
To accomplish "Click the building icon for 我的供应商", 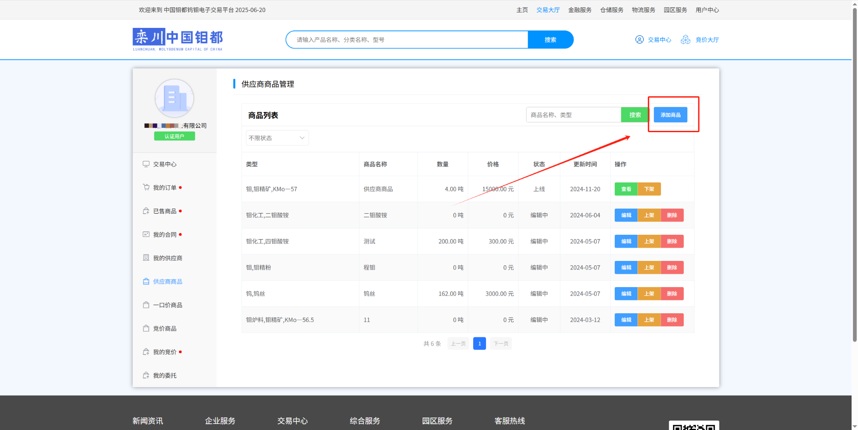I will [x=146, y=258].
